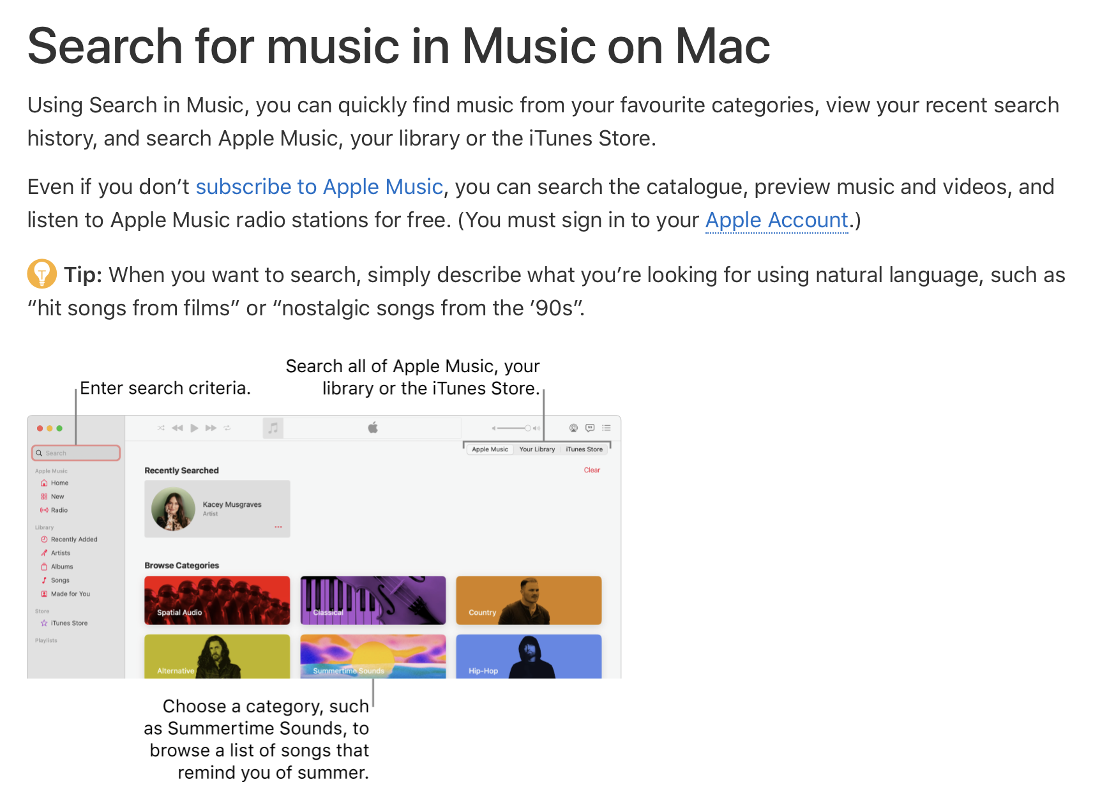Open Made for You in sidebar
This screenshot has width=1093, height=789.
(70, 594)
